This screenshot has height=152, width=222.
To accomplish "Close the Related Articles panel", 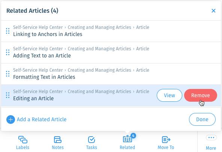I will [x=213, y=11].
